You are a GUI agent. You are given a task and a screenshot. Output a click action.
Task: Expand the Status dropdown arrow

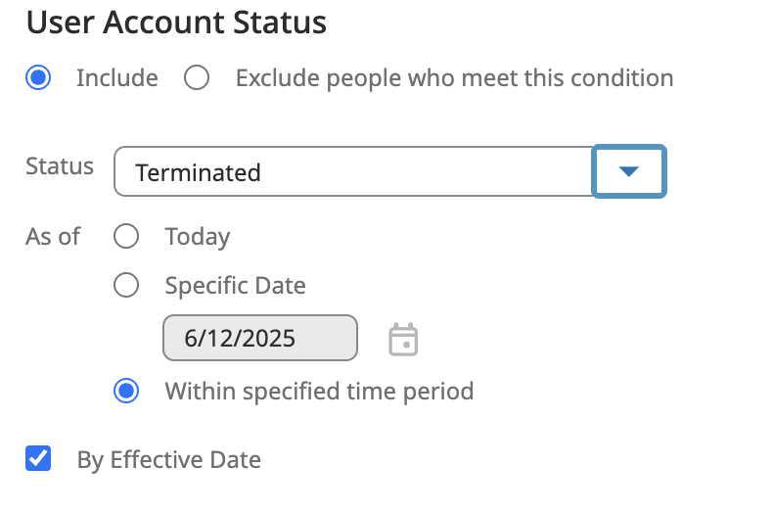[629, 171]
